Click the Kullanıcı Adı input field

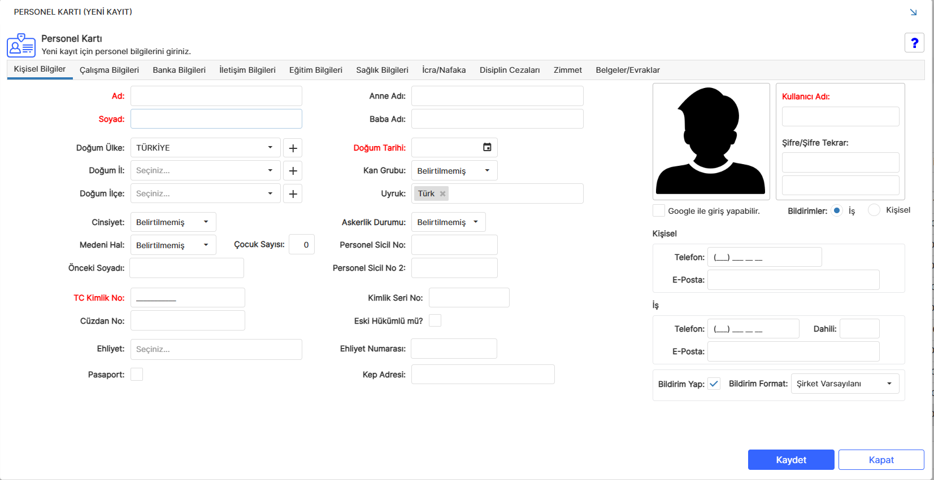(x=841, y=116)
